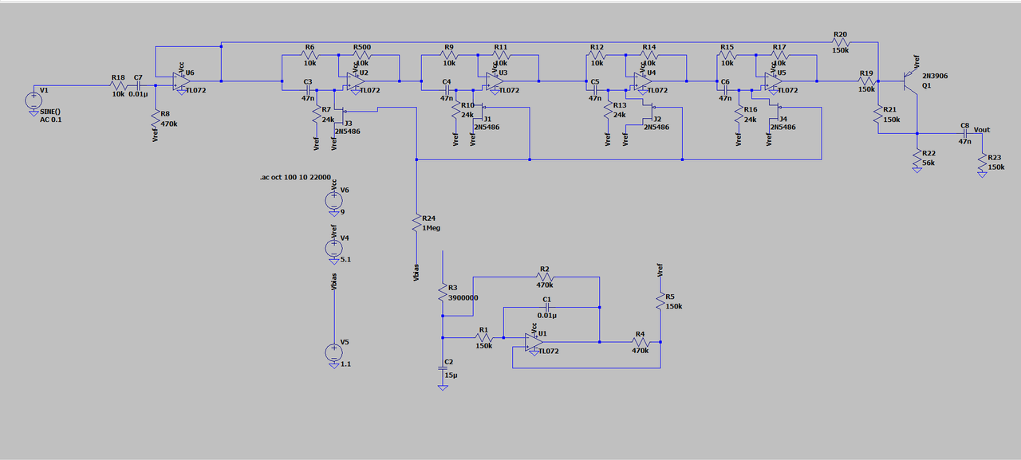Click the Vout net label
1021x460 pixels.
[982, 129]
